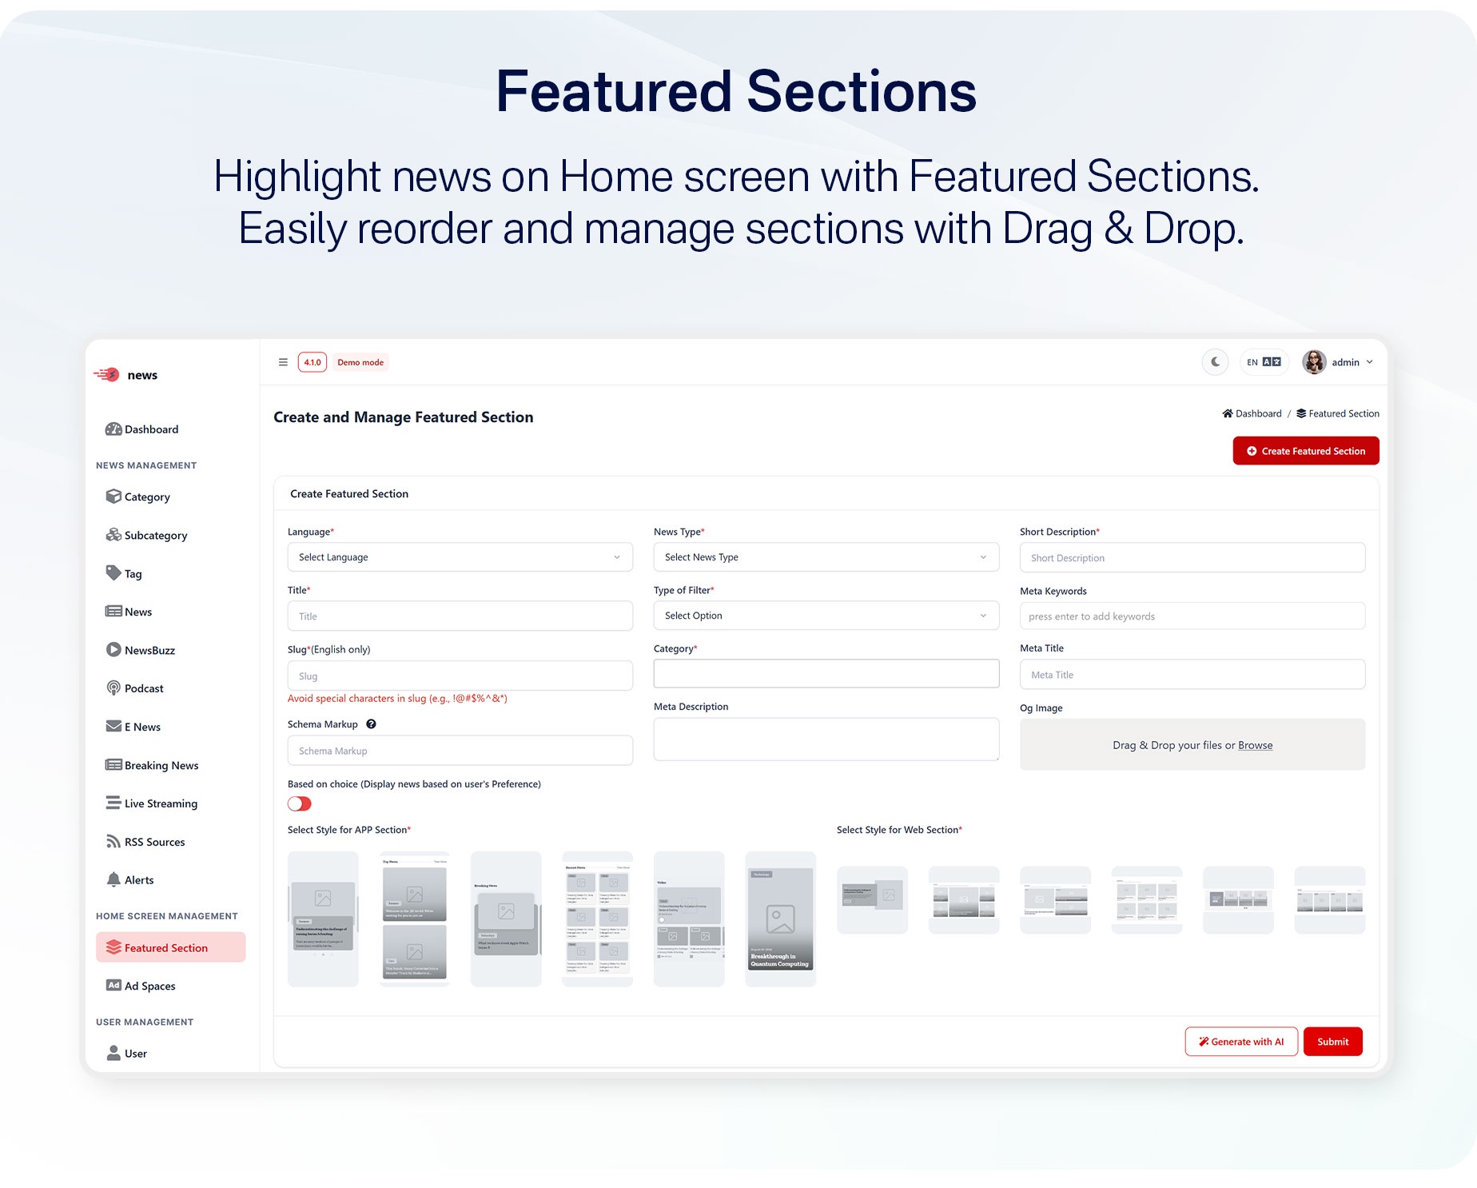
Task: Expand the Select News Type dropdown
Action: click(x=826, y=557)
